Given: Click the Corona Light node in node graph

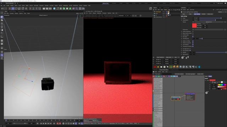Looking at the screenshot, I should click(x=190, y=96).
